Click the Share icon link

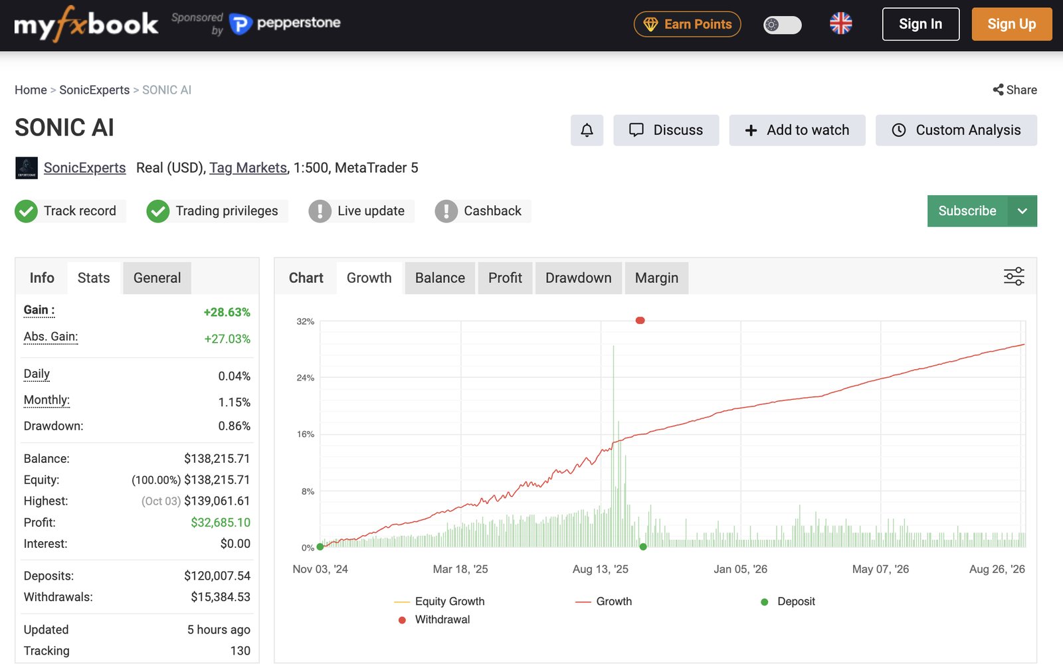(x=1015, y=90)
